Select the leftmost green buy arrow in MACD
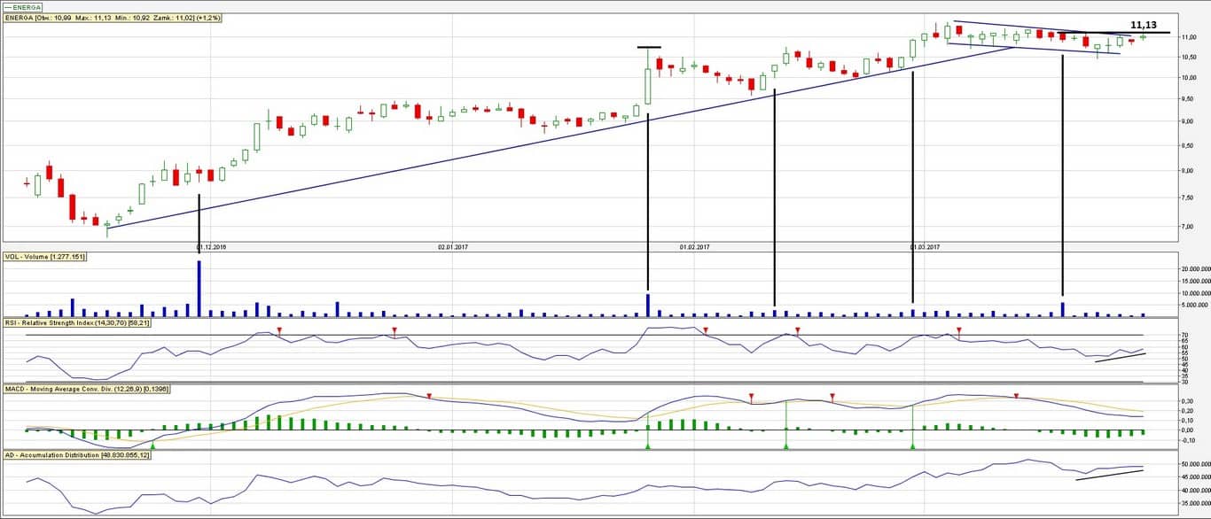The height and width of the screenshot is (519, 1211). [x=153, y=445]
